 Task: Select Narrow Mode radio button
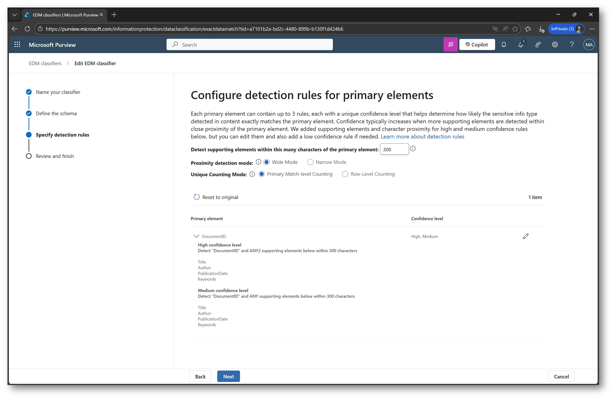click(310, 162)
